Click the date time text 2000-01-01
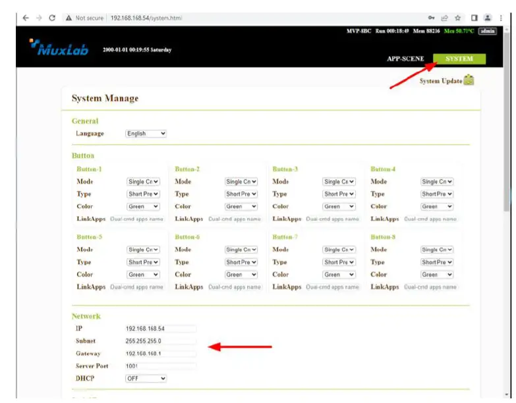 click(137, 49)
